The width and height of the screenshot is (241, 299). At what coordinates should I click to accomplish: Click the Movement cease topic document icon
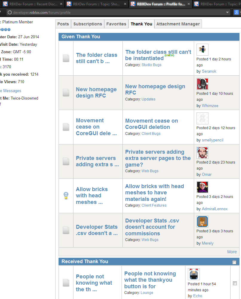[x=66, y=127]
